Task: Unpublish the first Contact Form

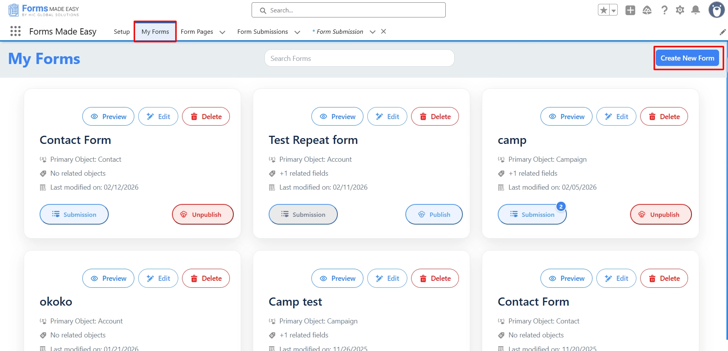Action: click(202, 214)
